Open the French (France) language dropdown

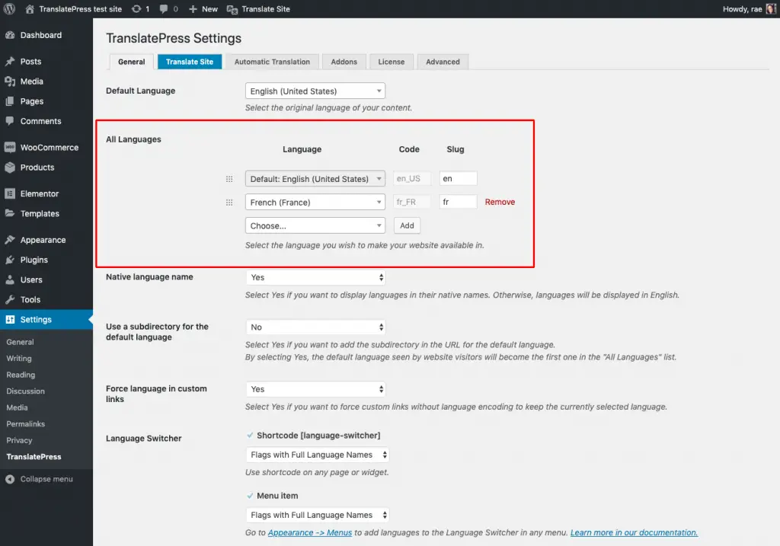pos(315,203)
